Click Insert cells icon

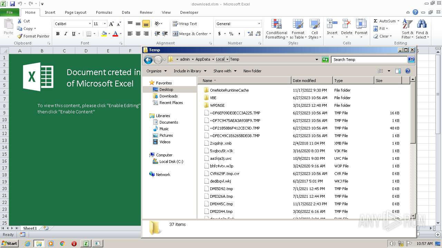coord(332,24)
